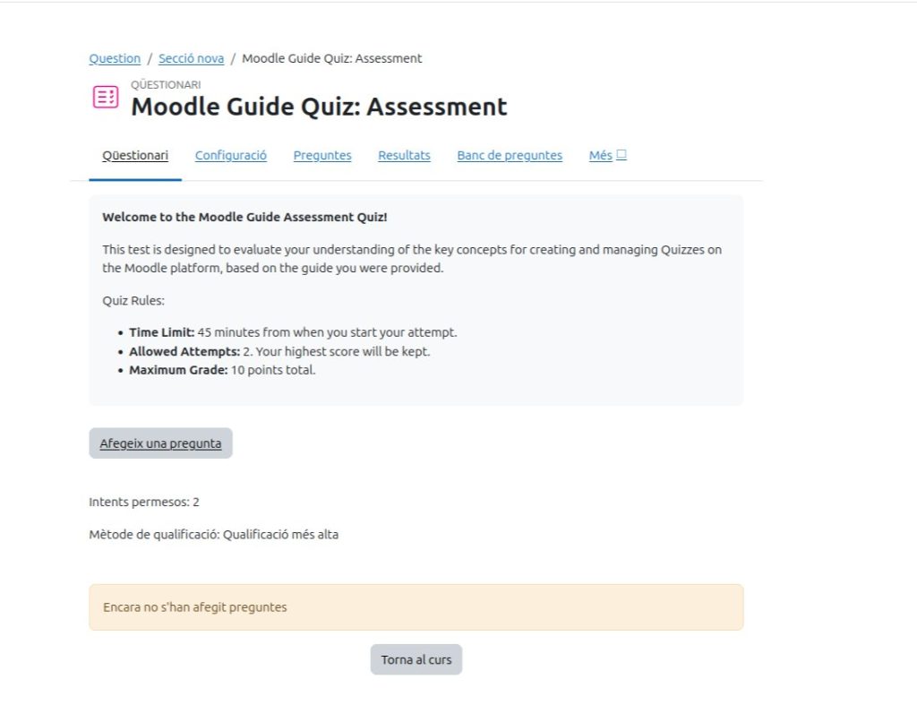View the Resultats tab
Screen dimensions: 917x705
404,156
